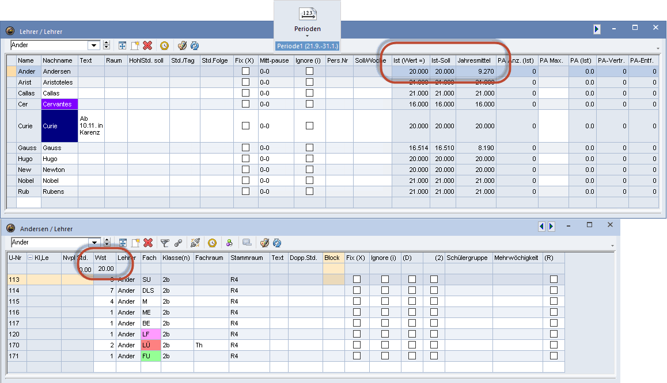Click clock app icon in Andersen / Lehrer title bar
Screen dimensions: 667x383
(10, 228)
